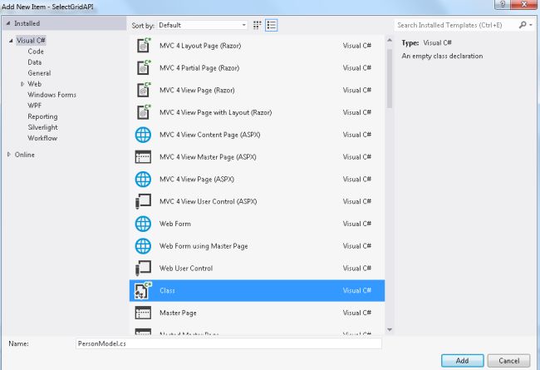
Task: Select the WPF category
Action: coord(34,106)
